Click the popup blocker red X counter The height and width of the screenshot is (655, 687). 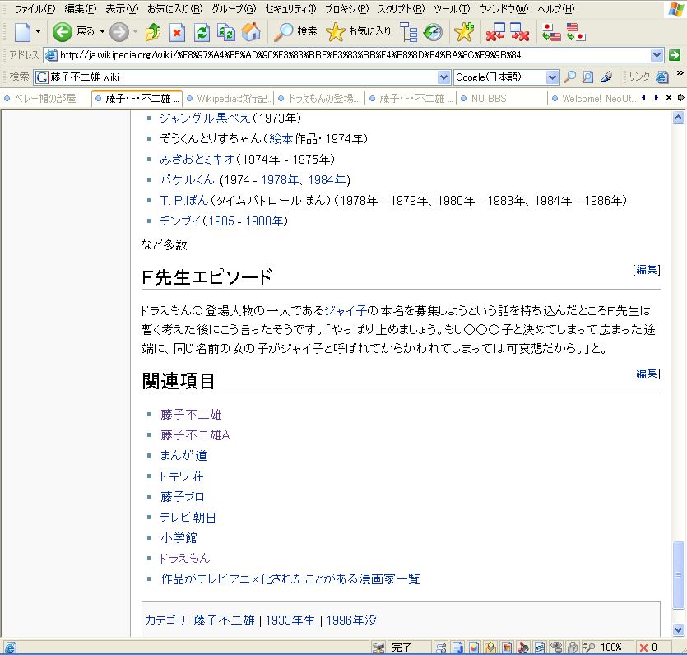coord(648,648)
